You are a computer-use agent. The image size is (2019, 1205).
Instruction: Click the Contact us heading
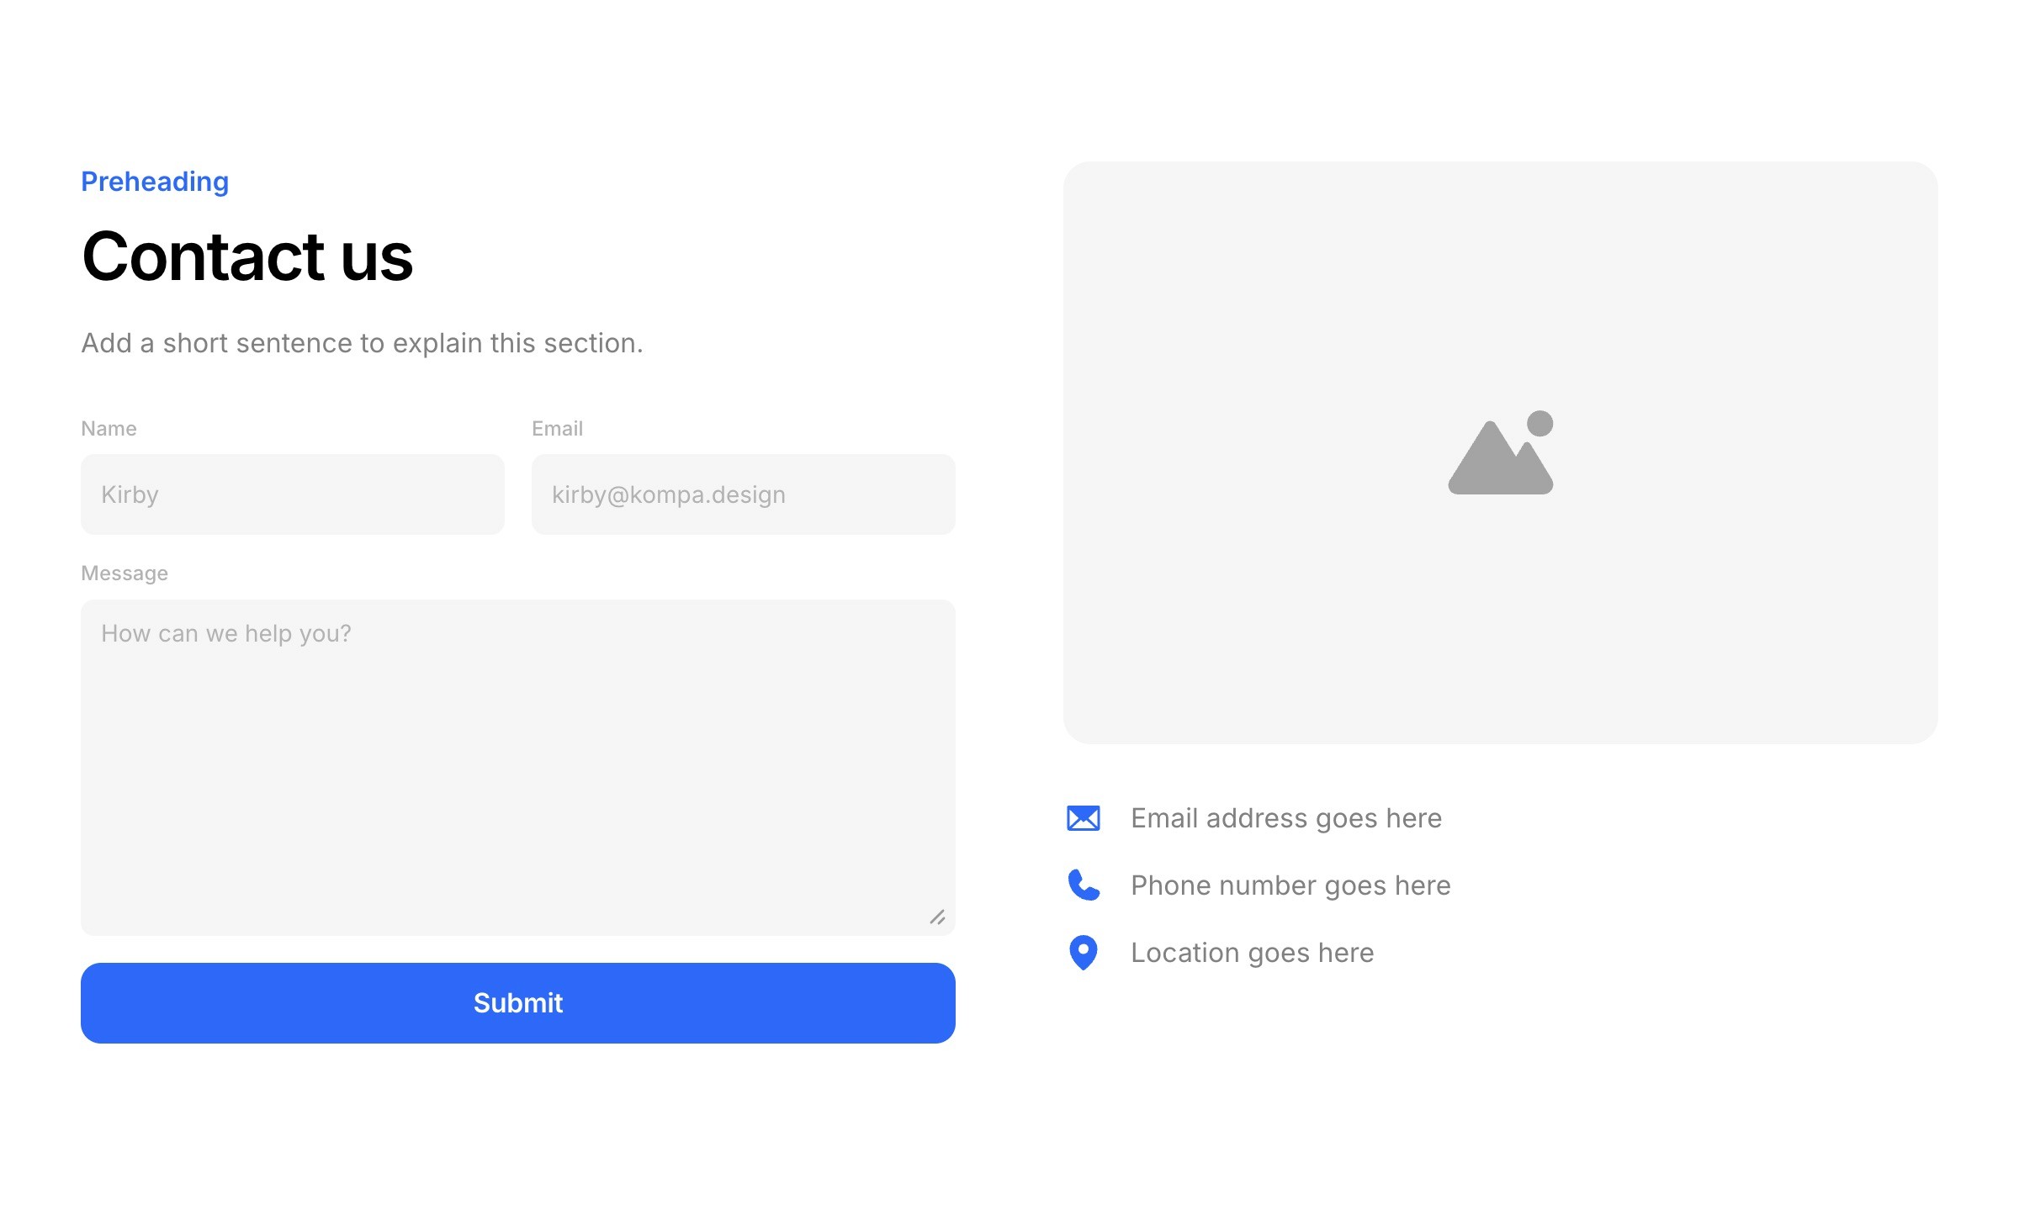tap(247, 257)
